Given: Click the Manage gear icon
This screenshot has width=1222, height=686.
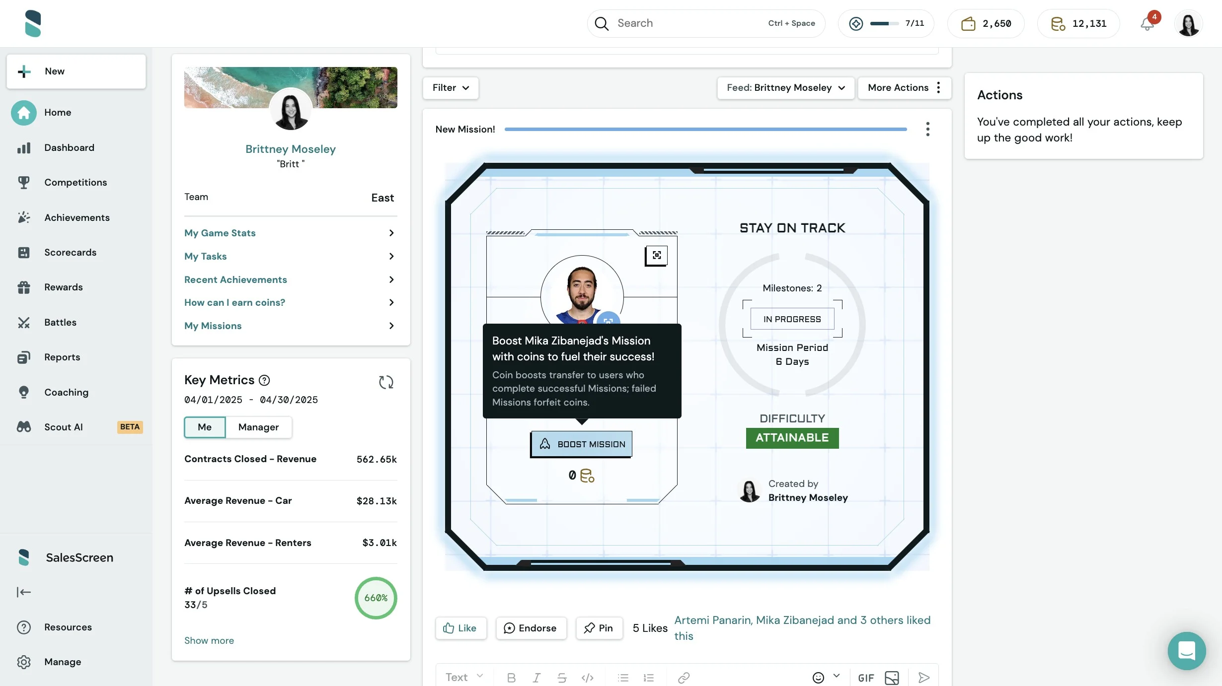Looking at the screenshot, I should pyautogui.click(x=24, y=662).
